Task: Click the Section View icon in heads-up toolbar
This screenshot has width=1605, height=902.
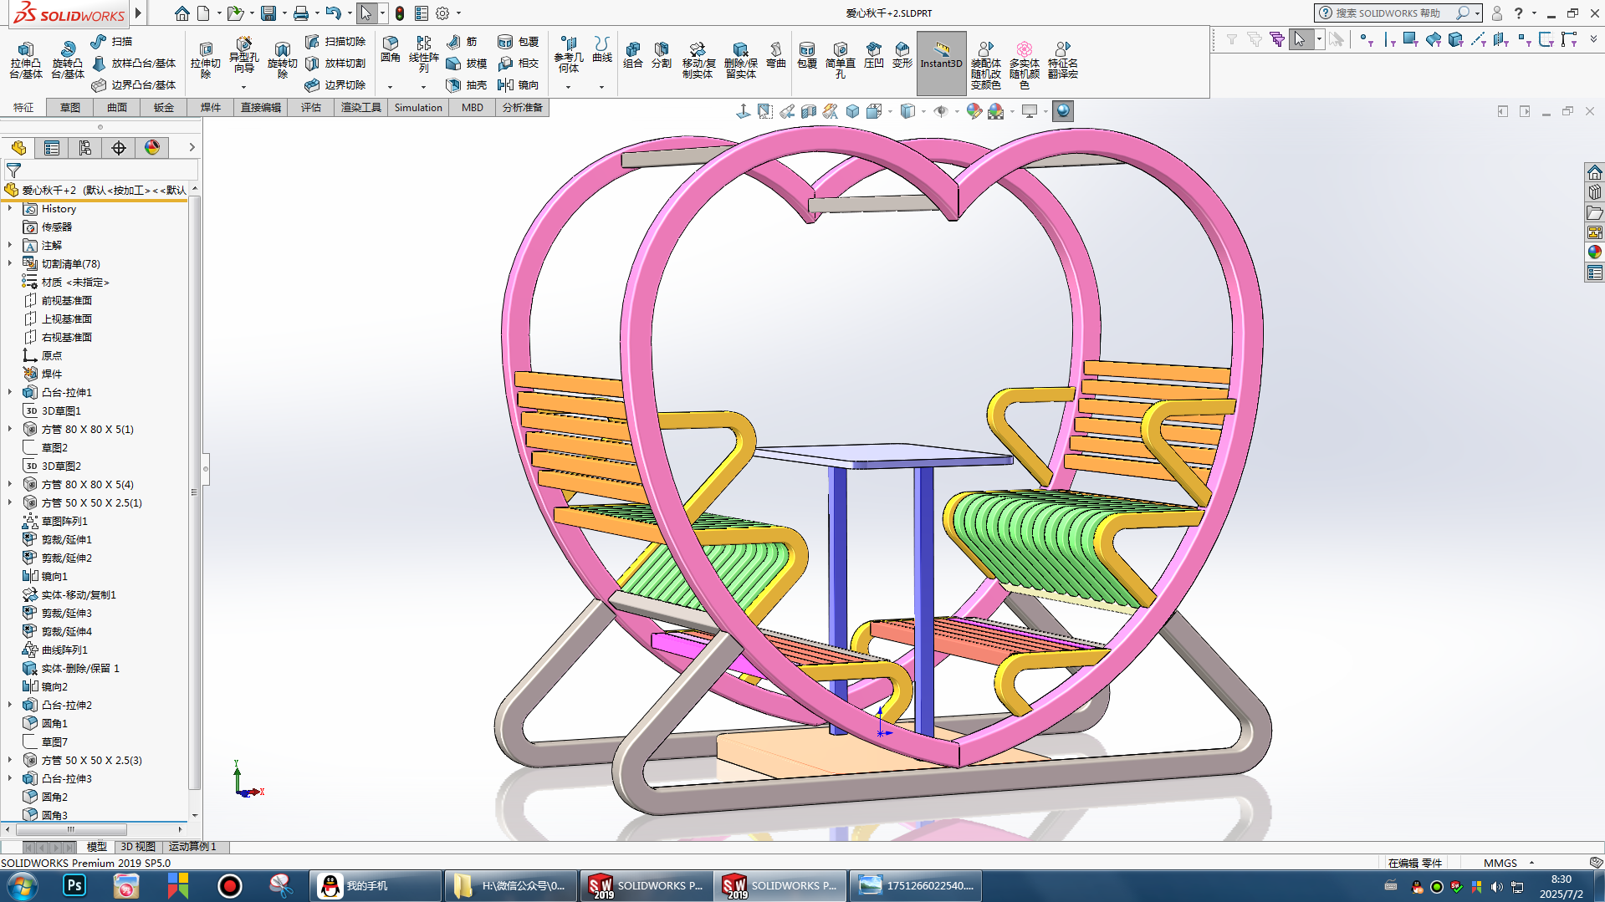Action: (x=808, y=111)
